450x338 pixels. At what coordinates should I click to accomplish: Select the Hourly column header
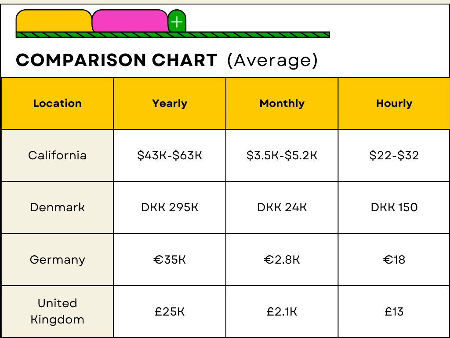point(394,103)
